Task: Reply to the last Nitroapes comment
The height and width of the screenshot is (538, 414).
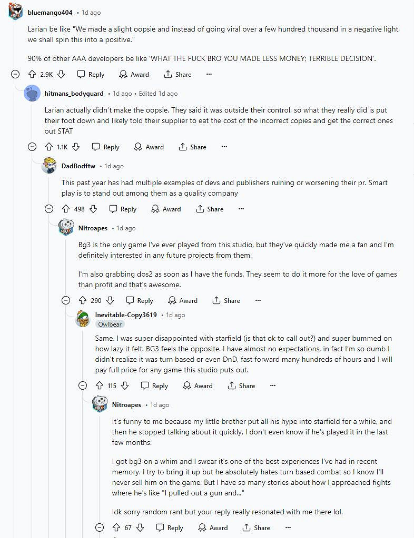Action: pyautogui.click(x=169, y=527)
